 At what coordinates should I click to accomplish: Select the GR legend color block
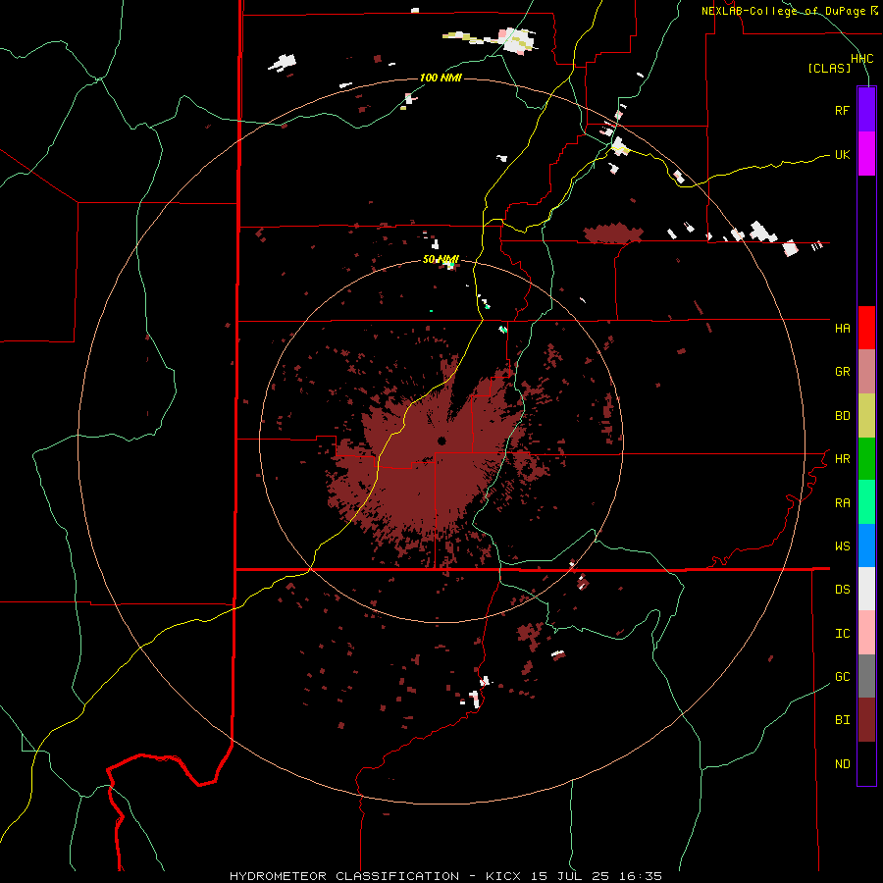(x=866, y=372)
